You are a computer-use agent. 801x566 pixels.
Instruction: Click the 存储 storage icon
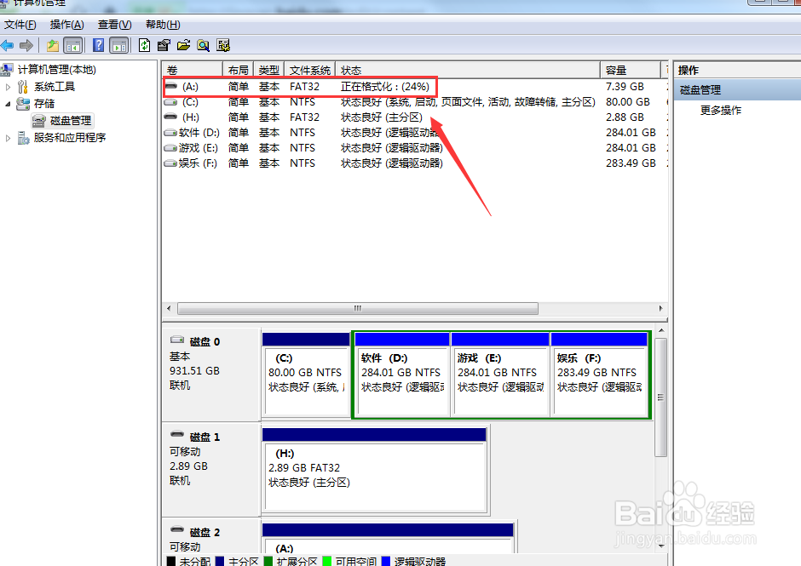pyautogui.click(x=23, y=104)
